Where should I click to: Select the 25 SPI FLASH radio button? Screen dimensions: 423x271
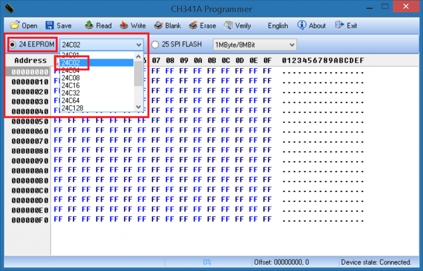[x=155, y=45]
